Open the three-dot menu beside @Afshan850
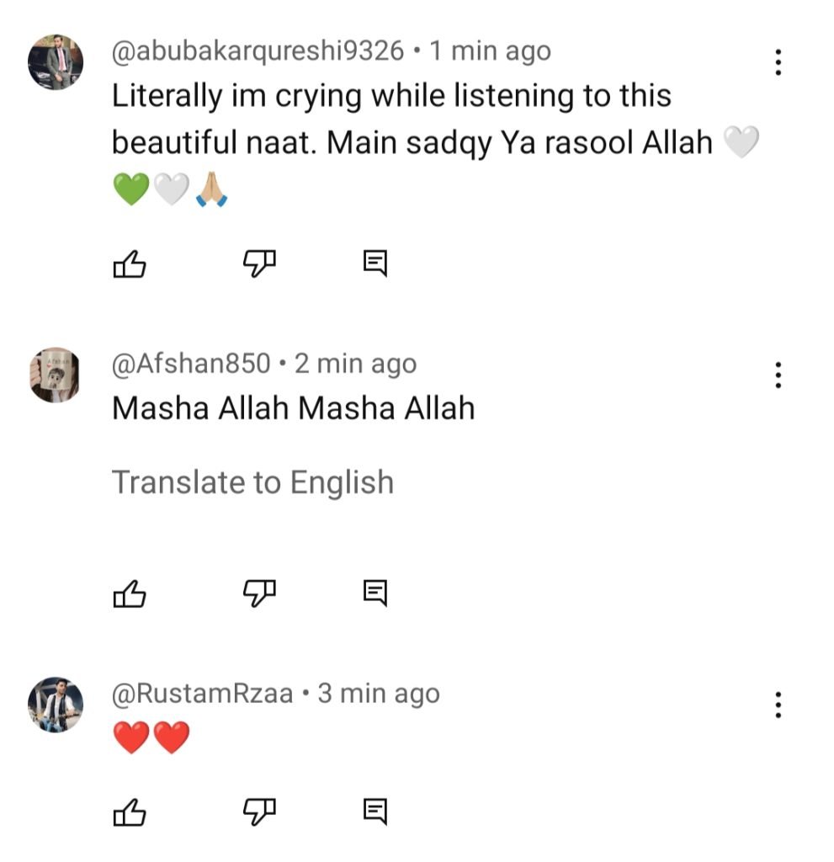 point(778,375)
